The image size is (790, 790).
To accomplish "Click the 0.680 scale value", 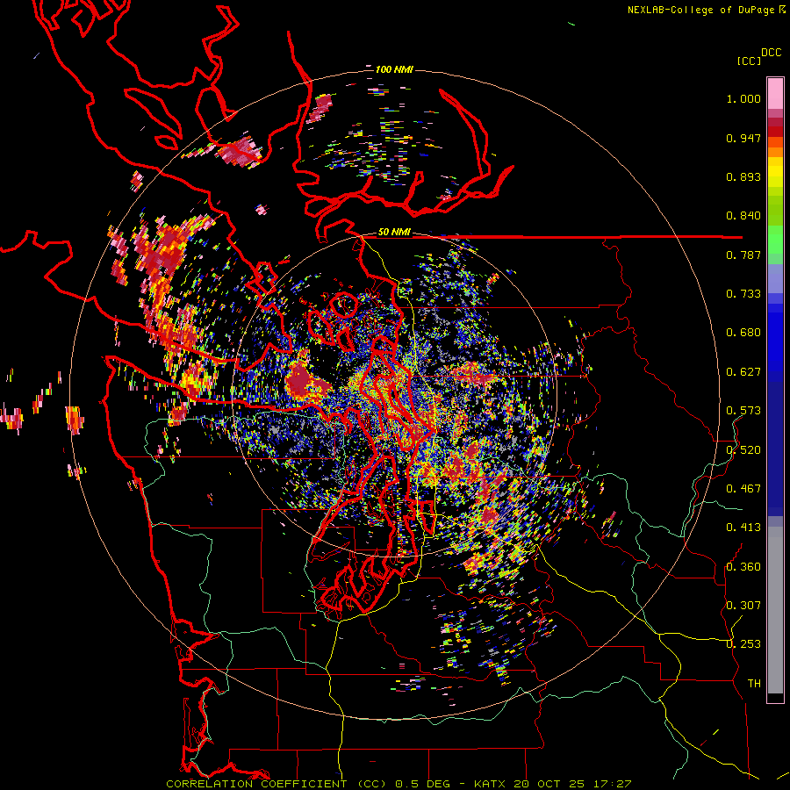I will [743, 333].
